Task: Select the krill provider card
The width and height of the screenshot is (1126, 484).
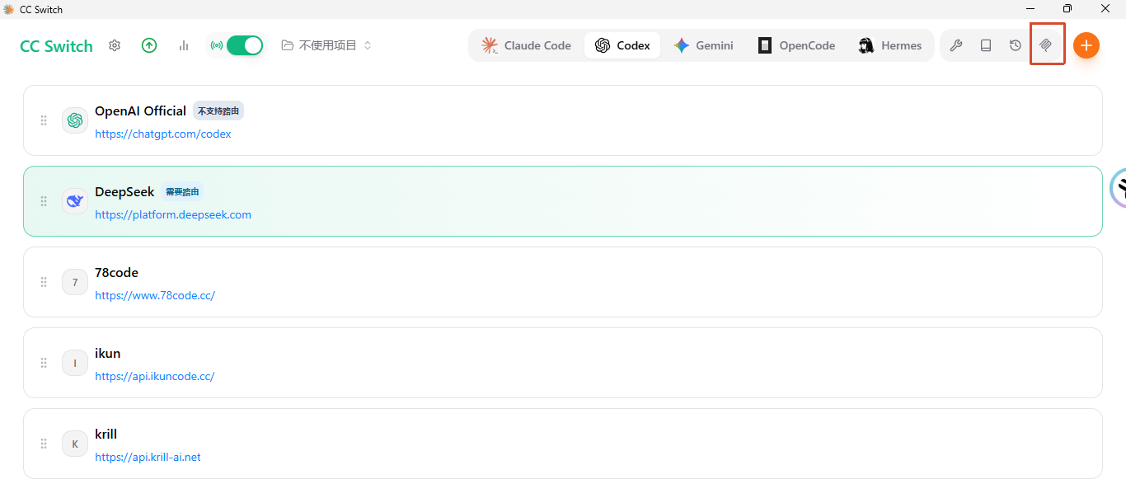Action: [563, 444]
